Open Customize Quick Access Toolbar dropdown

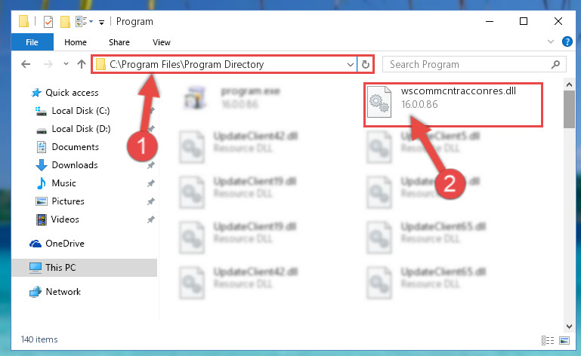101,23
